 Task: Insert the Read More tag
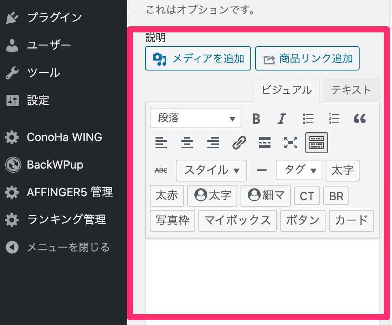[265, 143]
